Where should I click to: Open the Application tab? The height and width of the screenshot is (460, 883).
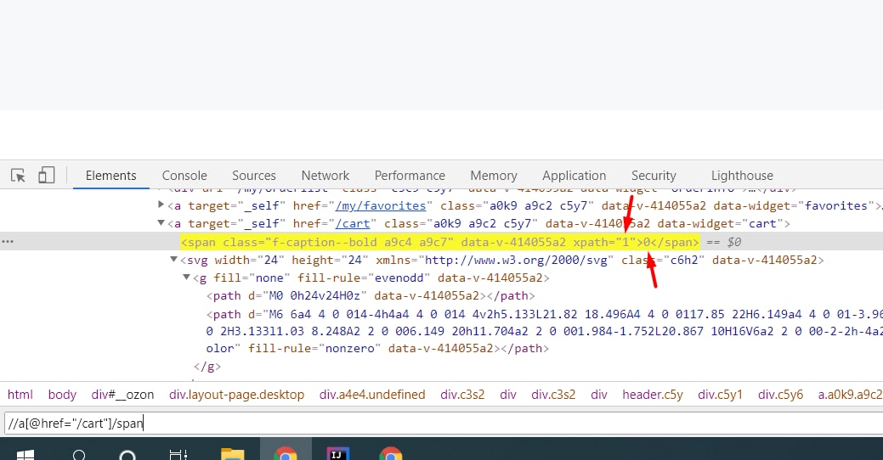(575, 176)
